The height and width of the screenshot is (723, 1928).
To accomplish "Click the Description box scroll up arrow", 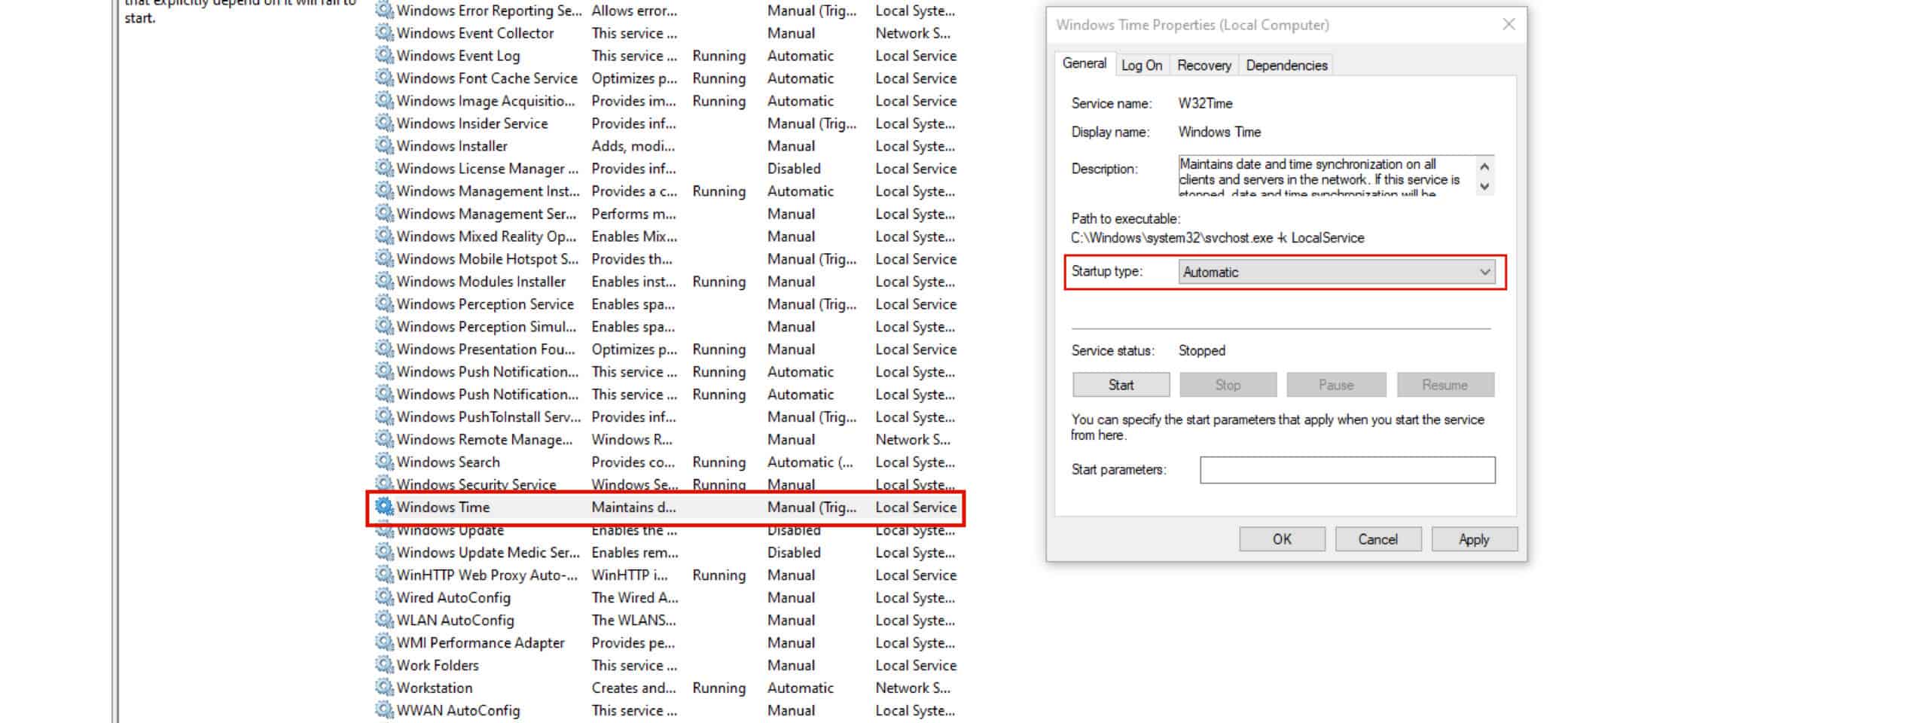I will tap(1484, 166).
